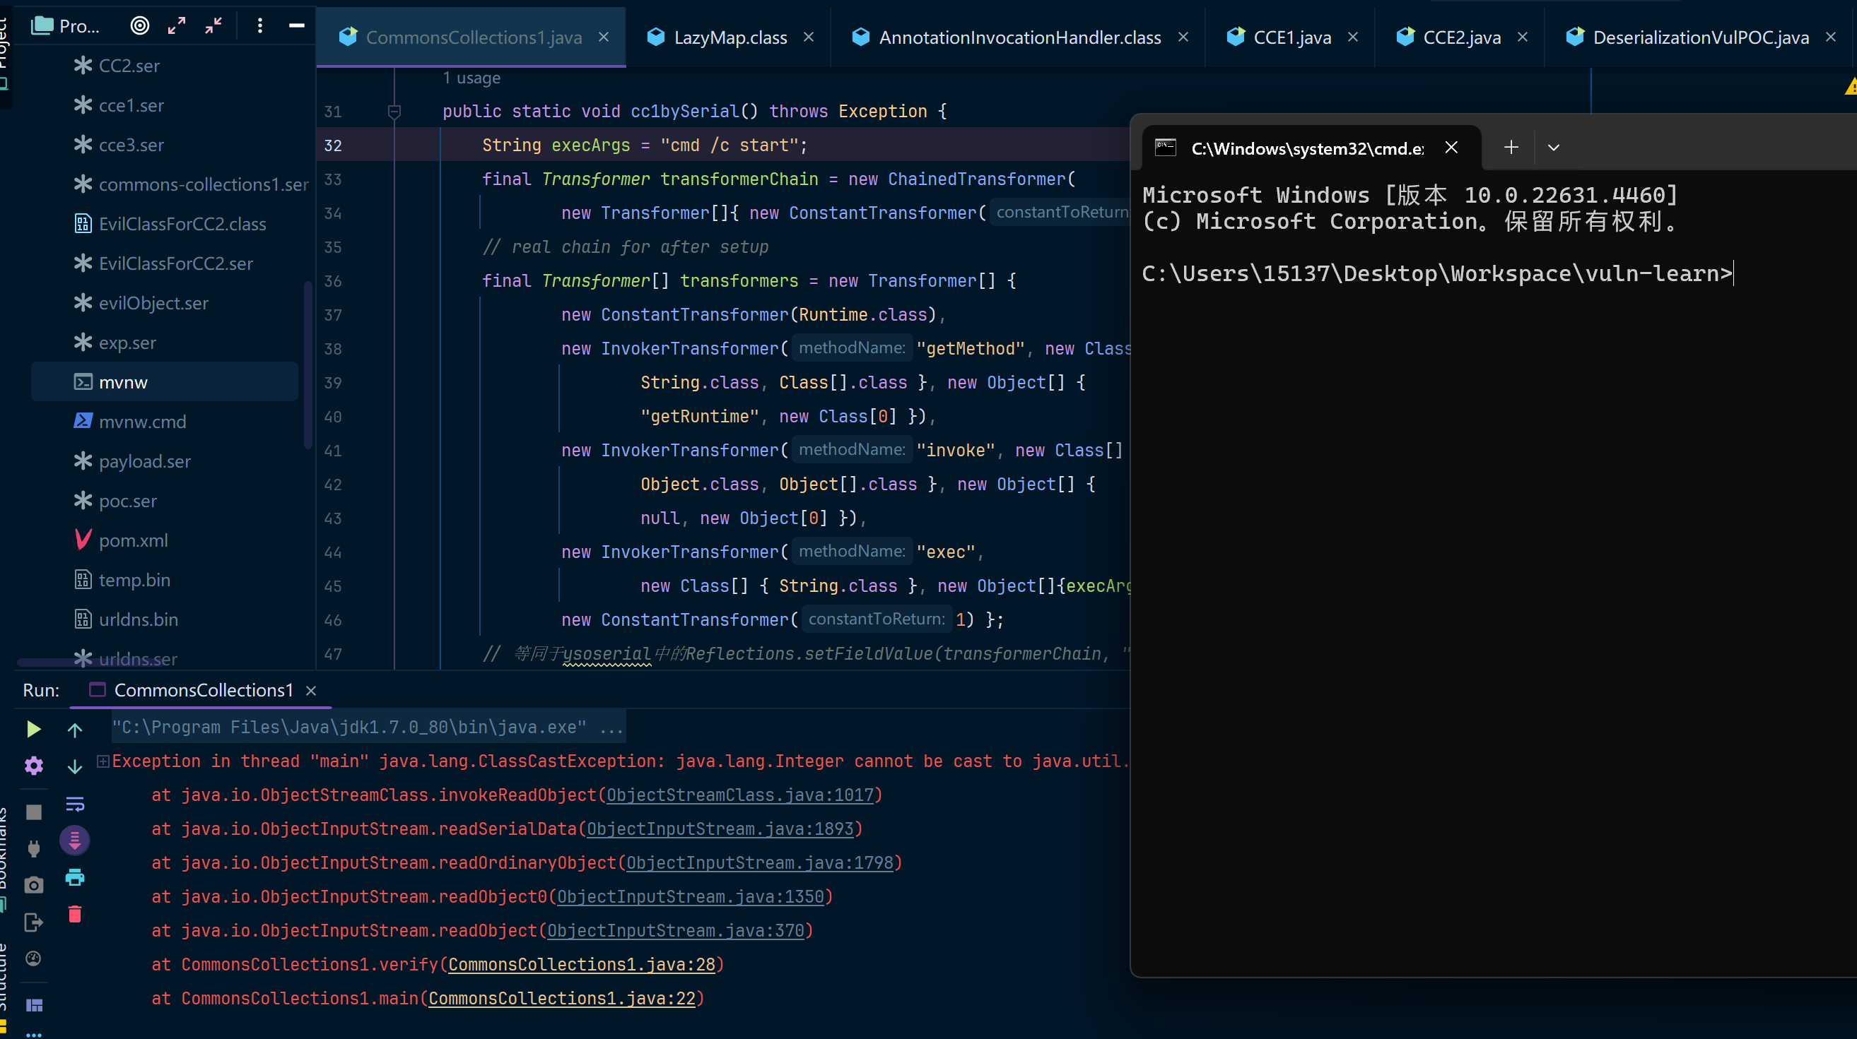1857x1039 pixels.
Task: Toggle soft-wrap in Run console
Action: [74, 803]
